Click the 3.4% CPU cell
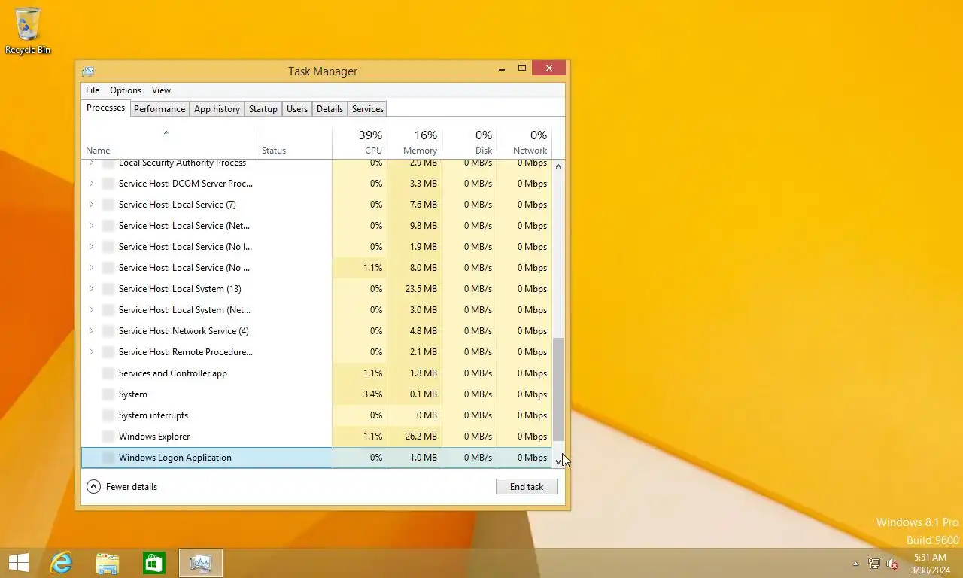 [360, 394]
